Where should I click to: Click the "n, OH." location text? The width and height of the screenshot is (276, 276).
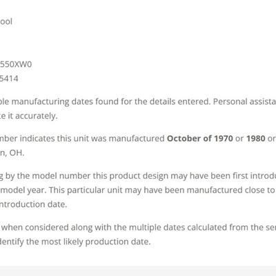pyautogui.click(x=12, y=152)
